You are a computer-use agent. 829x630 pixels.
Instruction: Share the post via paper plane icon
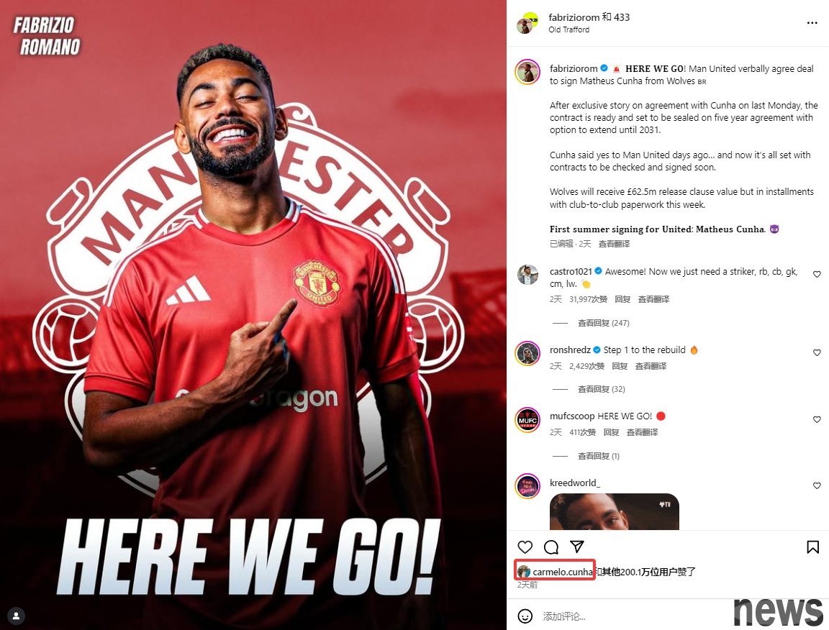[x=577, y=547]
